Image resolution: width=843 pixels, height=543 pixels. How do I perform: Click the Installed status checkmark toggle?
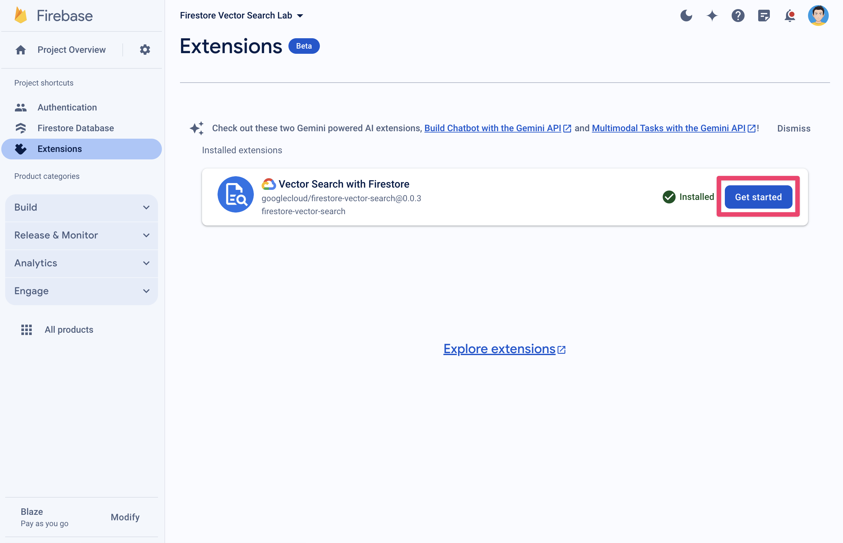pos(669,197)
